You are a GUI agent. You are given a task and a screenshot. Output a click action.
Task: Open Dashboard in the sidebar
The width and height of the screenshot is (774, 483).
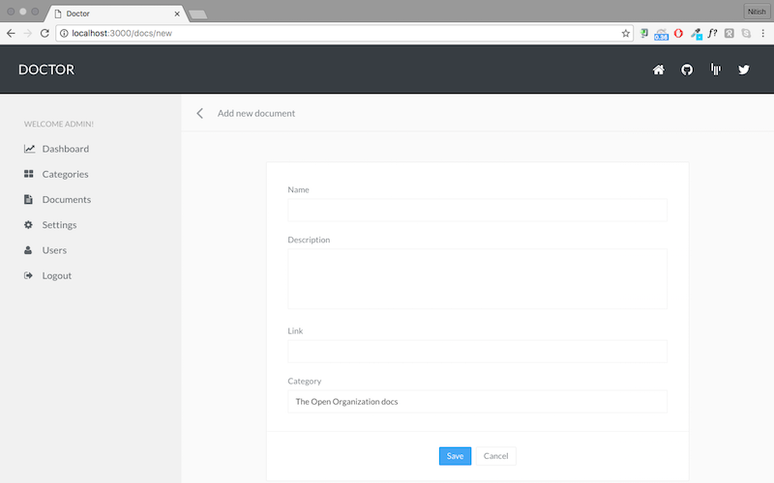66,149
